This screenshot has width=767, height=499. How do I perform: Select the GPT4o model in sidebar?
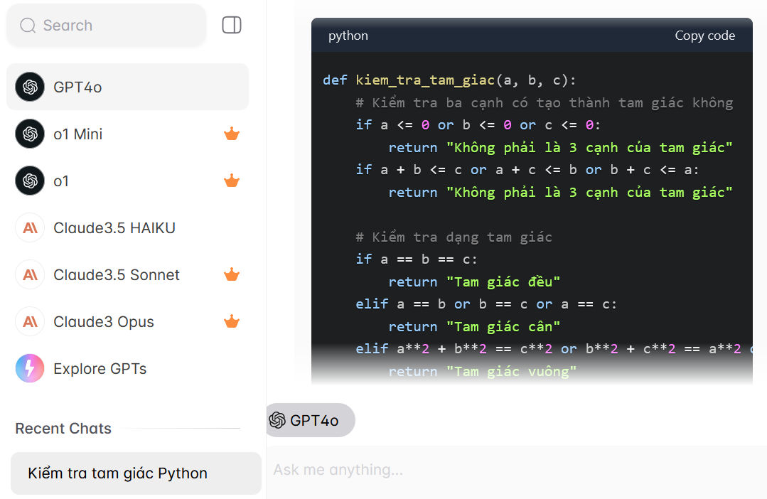pos(128,87)
